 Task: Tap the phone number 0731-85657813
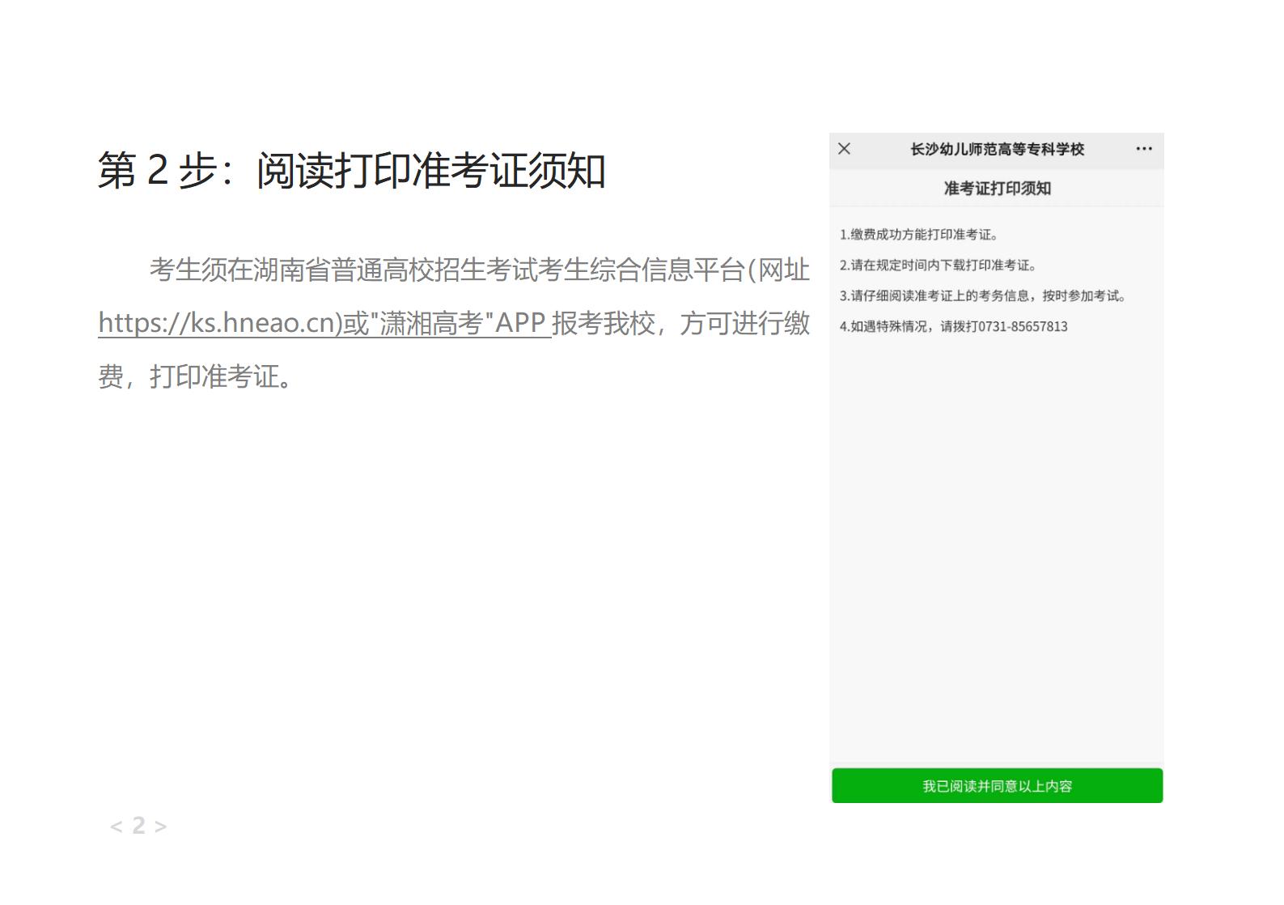click(1023, 327)
